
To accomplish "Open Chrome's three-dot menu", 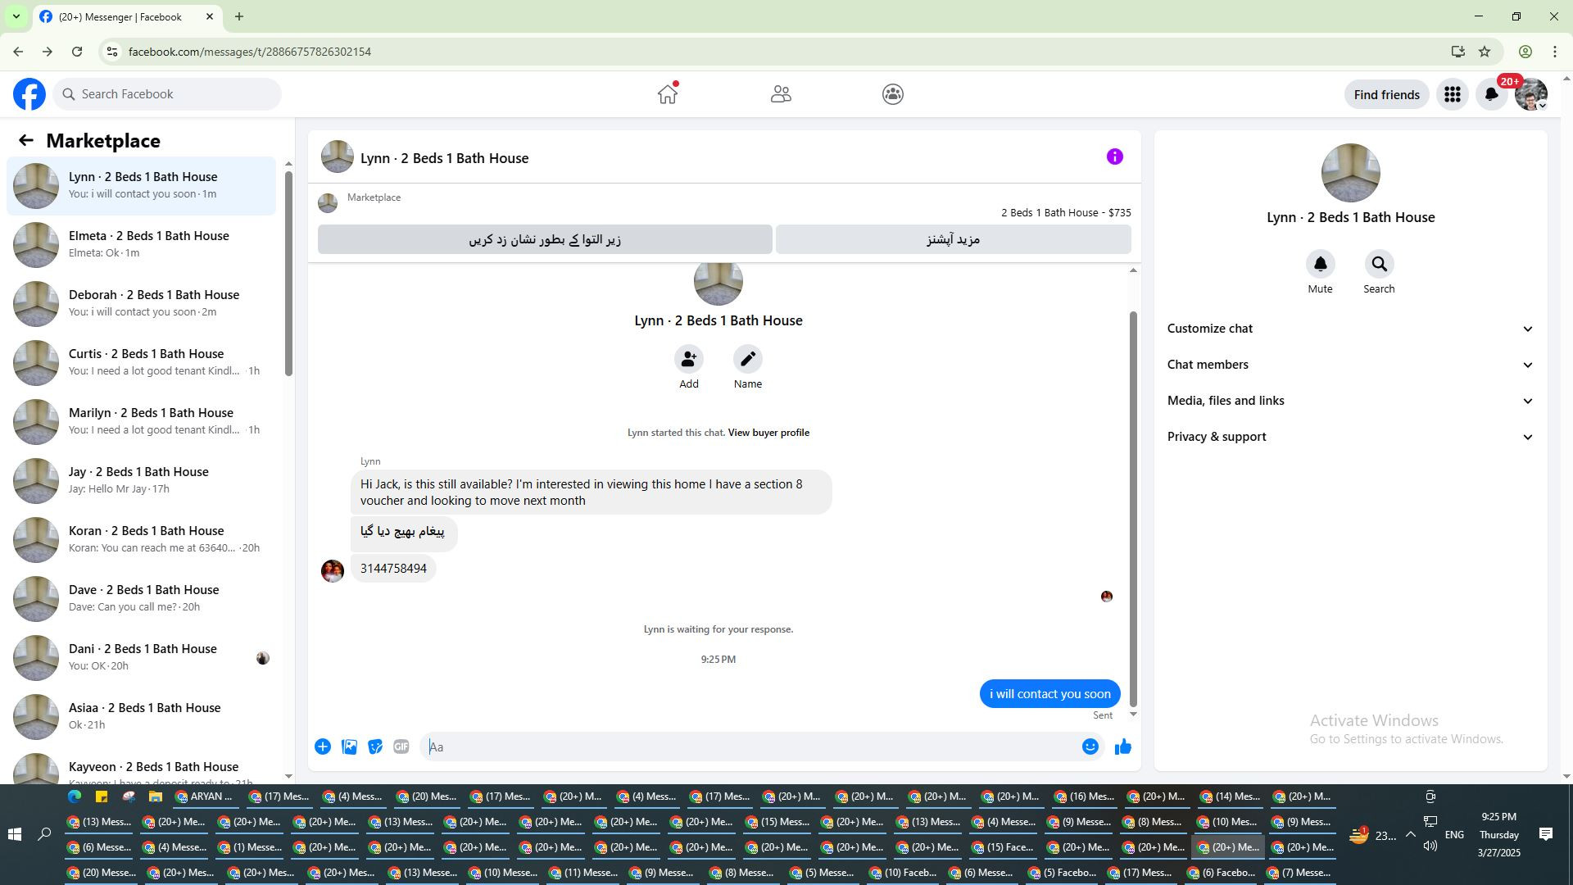I will click(1555, 52).
